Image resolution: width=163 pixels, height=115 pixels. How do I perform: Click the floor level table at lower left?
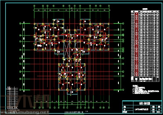click(x=12, y=98)
